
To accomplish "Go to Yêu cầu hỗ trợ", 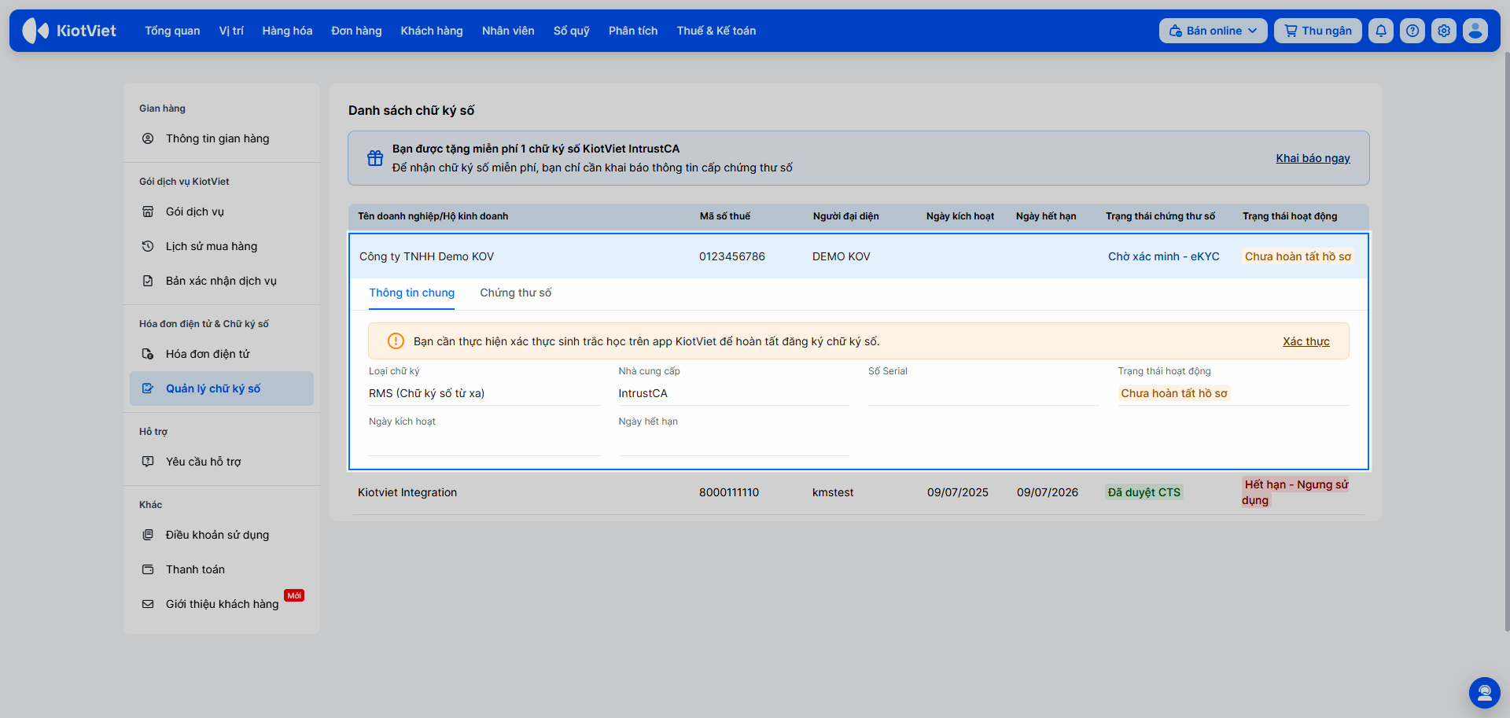I will pos(222,462).
